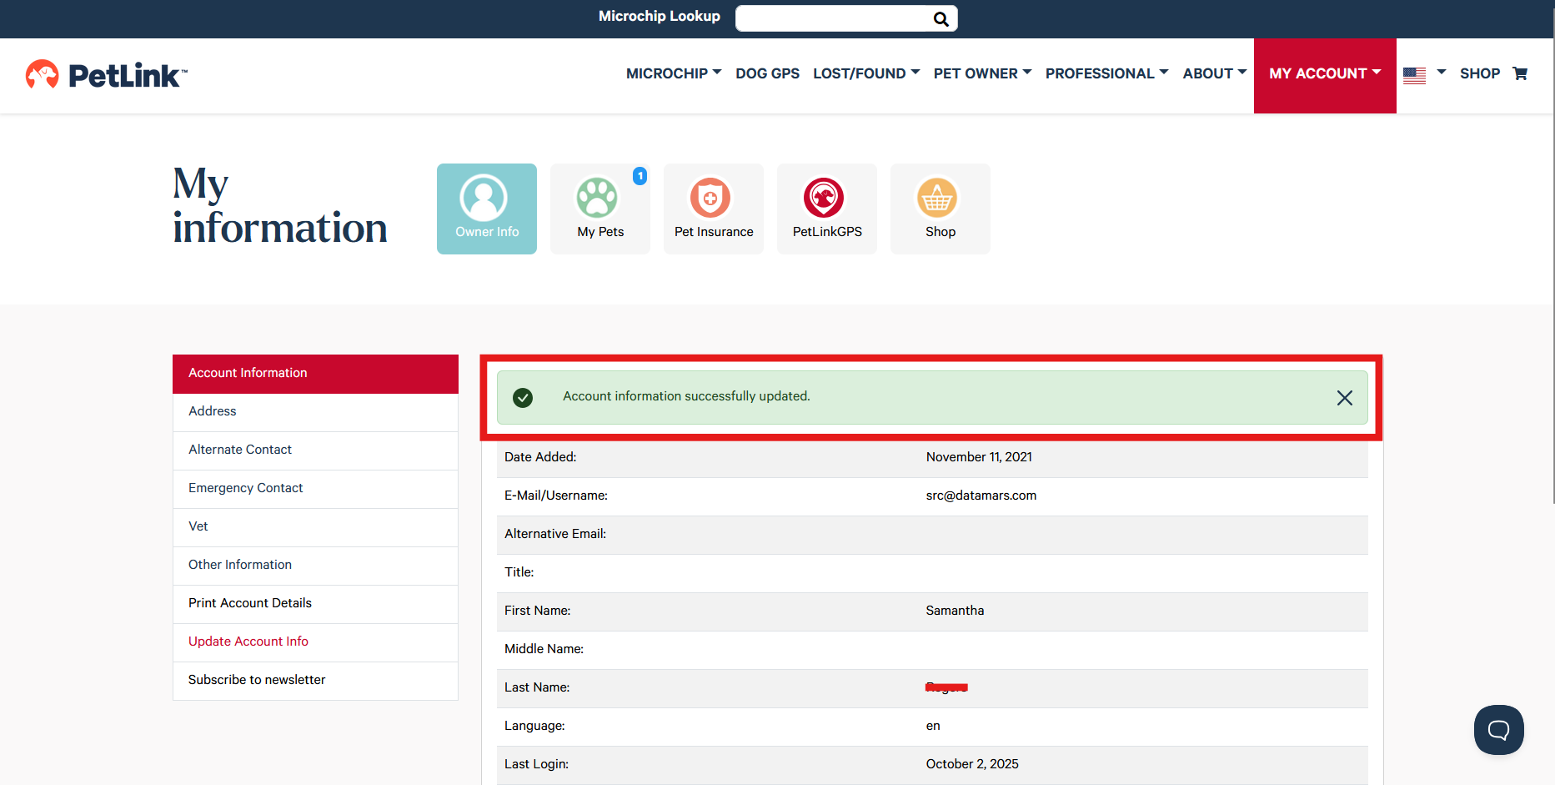Go to the DOG GPS page

click(x=767, y=73)
